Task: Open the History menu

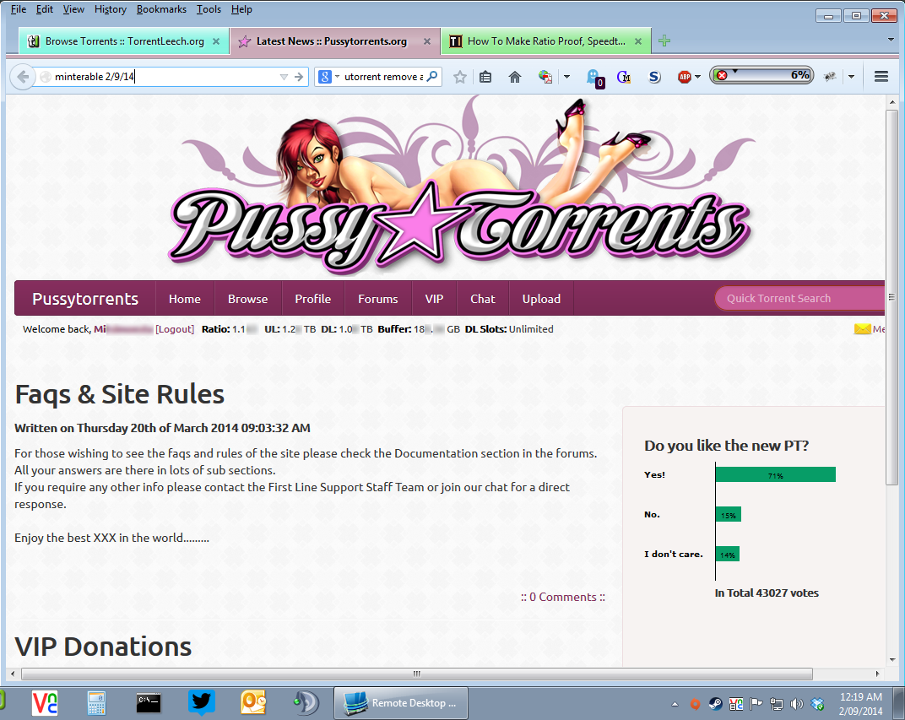Action: [x=111, y=9]
